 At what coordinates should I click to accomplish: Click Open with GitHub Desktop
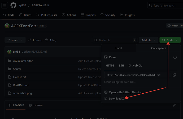tap(123, 92)
